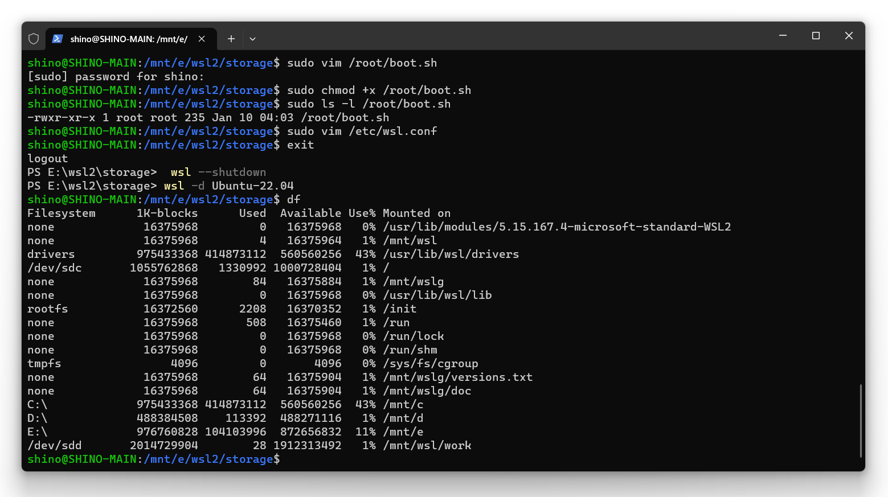Select the shino@SHINO-MAIN terminal tab
Viewport: 888px width, 497px height.
pos(131,39)
